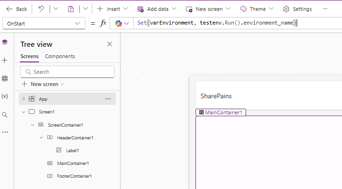Image resolution: width=342 pixels, height=189 pixels.
Task: Click the Theme palette icon
Action: click(x=243, y=9)
